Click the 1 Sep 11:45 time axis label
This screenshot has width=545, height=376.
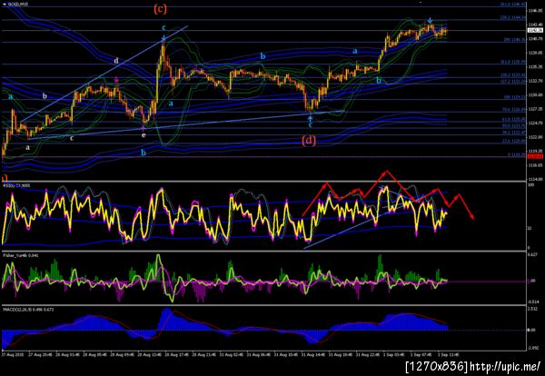point(449,355)
